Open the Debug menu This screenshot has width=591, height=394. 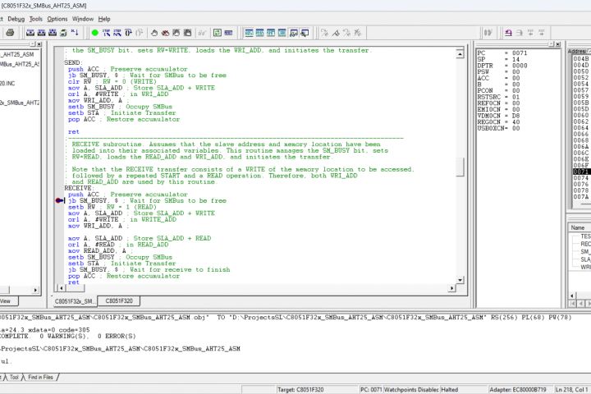[x=16, y=19]
